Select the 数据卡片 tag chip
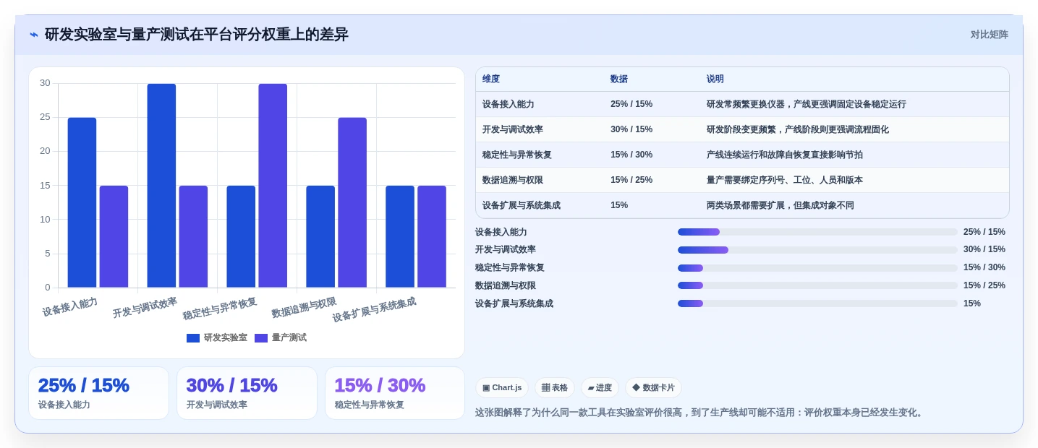This screenshot has height=448, width=1038. coord(653,388)
